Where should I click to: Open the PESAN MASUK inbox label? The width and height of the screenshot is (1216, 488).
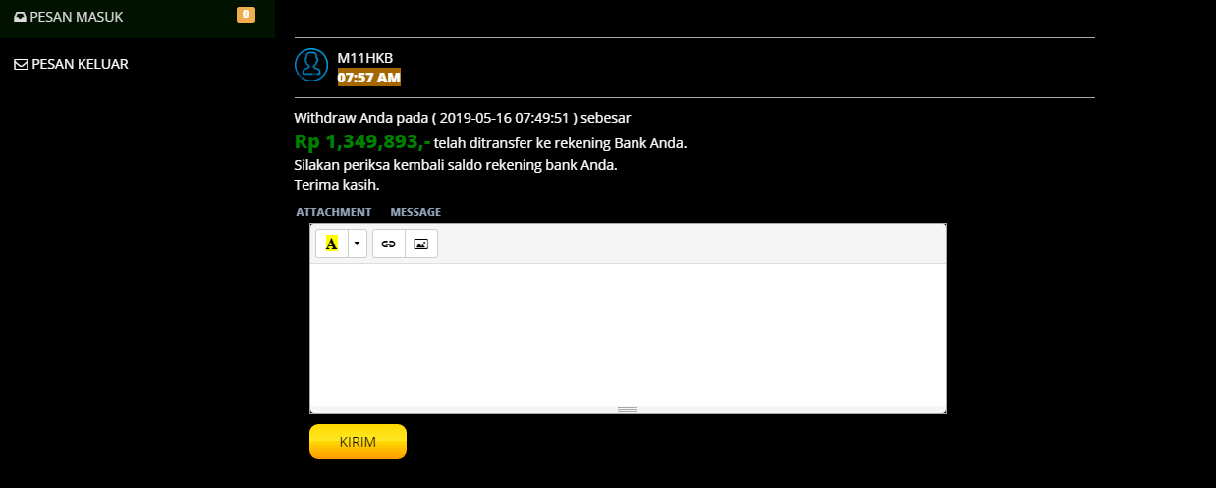pos(77,17)
